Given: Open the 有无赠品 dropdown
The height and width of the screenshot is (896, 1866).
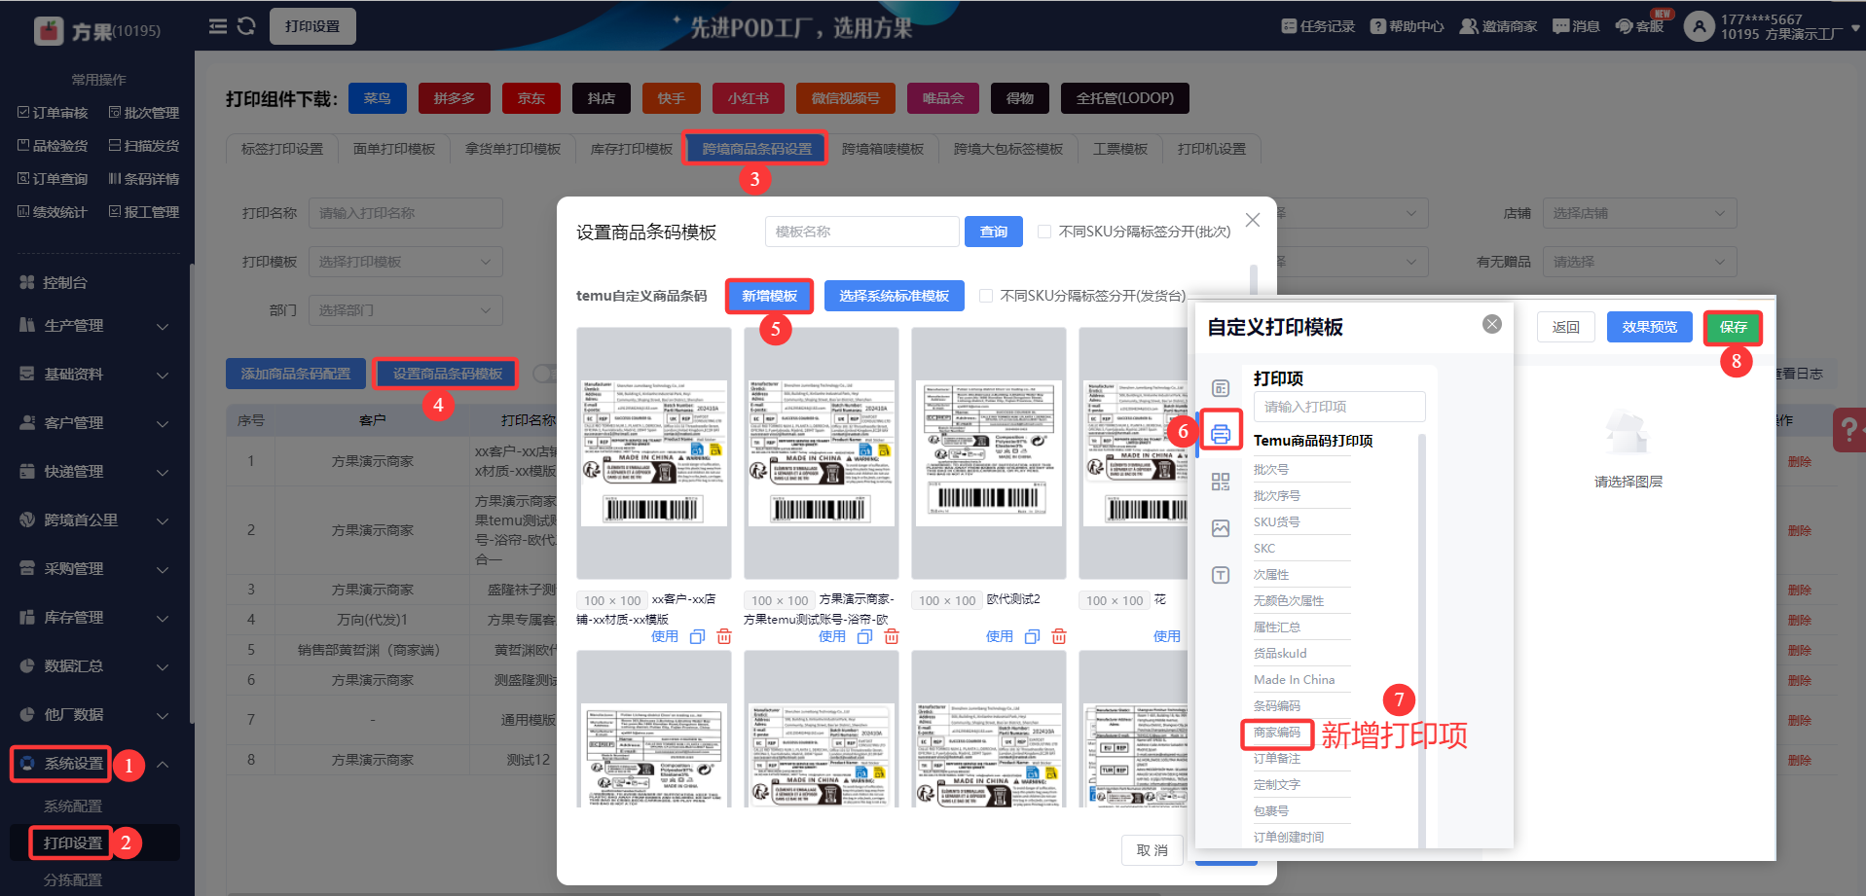Looking at the screenshot, I should point(1640,262).
